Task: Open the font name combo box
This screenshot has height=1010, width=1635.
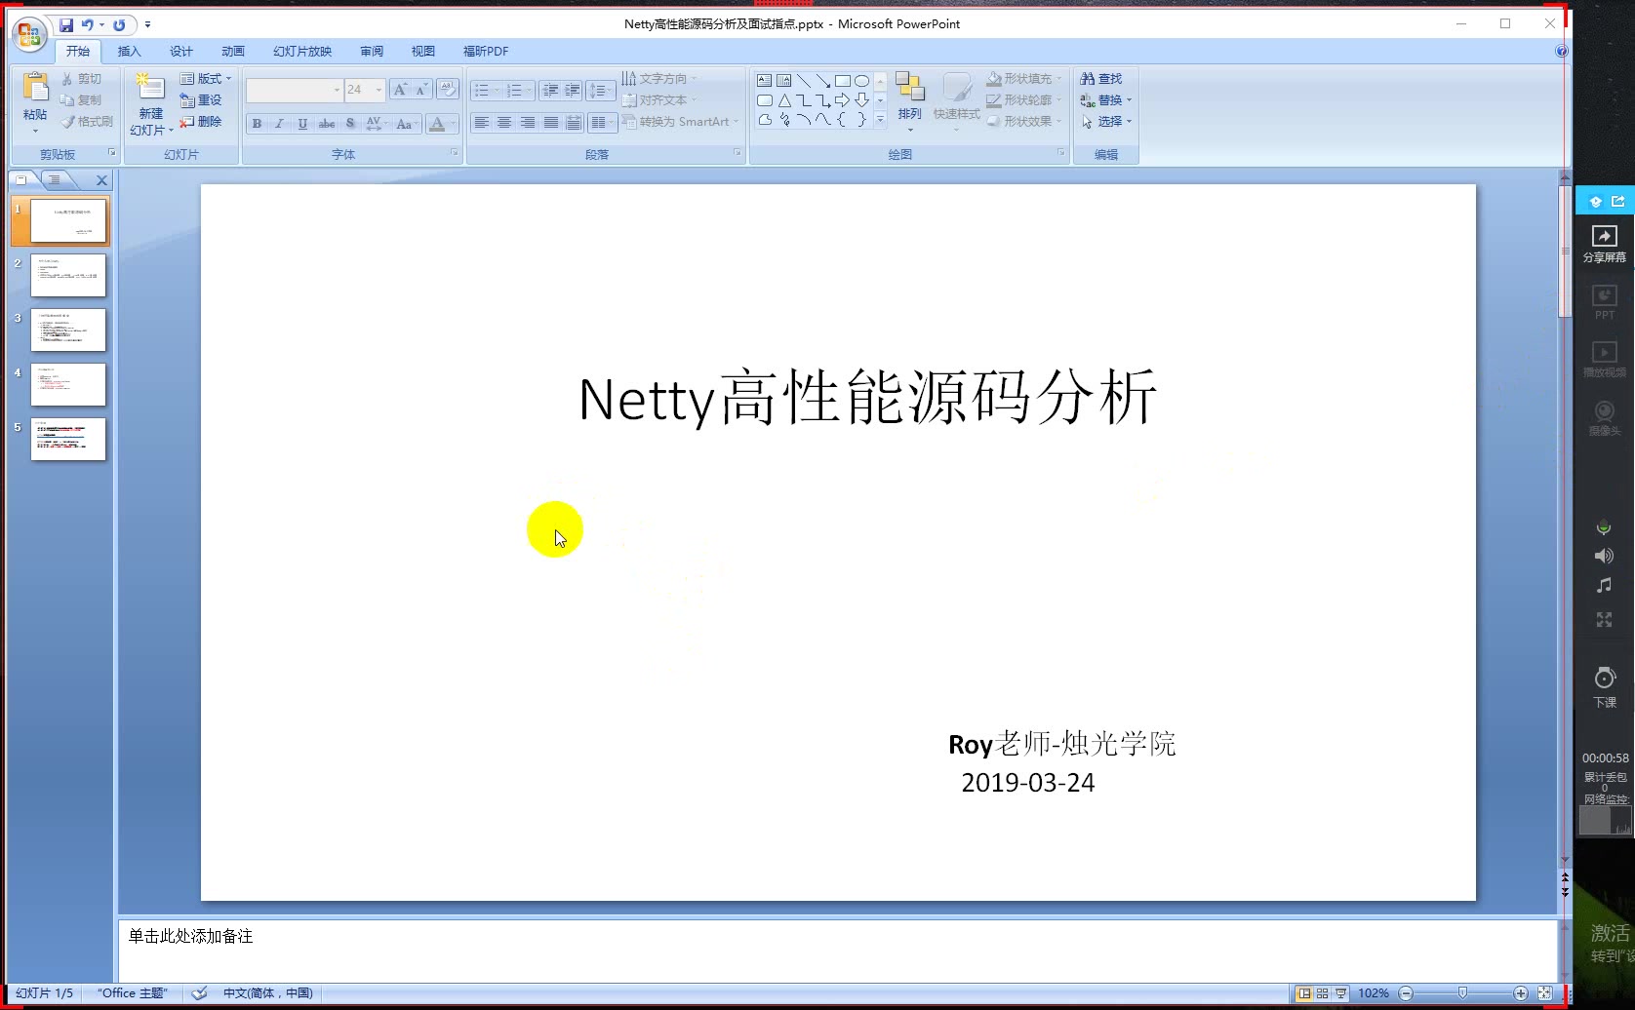Action: [295, 90]
